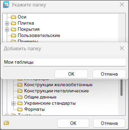Viewport: 129px width, 130px height.
Task: Confirm folder name with OK in Добавить папку
Action: pos(71,74)
